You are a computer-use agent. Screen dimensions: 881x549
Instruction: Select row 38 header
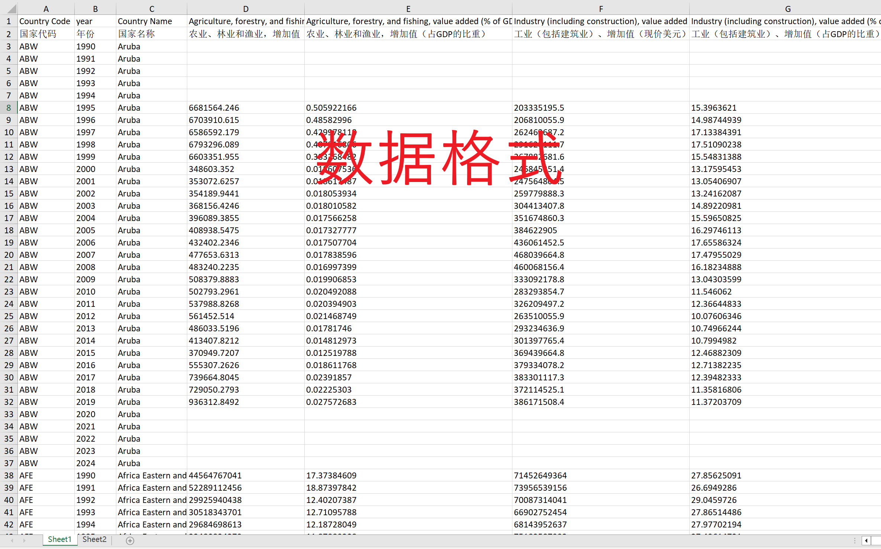pos(9,475)
